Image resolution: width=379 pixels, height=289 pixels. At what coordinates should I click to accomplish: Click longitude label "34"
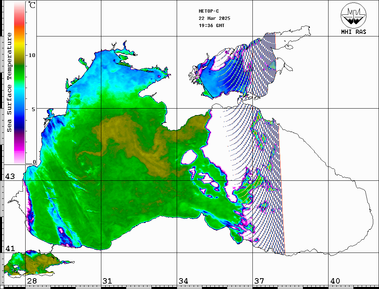pos(184,281)
